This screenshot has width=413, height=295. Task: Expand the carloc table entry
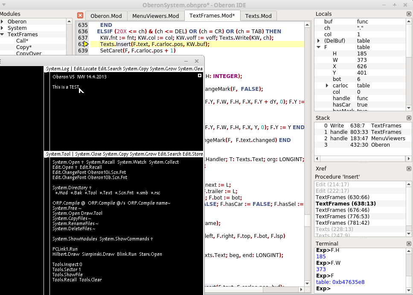327,86
